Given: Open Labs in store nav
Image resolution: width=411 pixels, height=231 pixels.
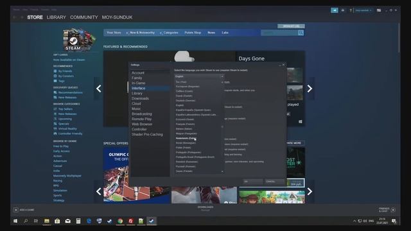Looking at the screenshot, I should 225,33.
